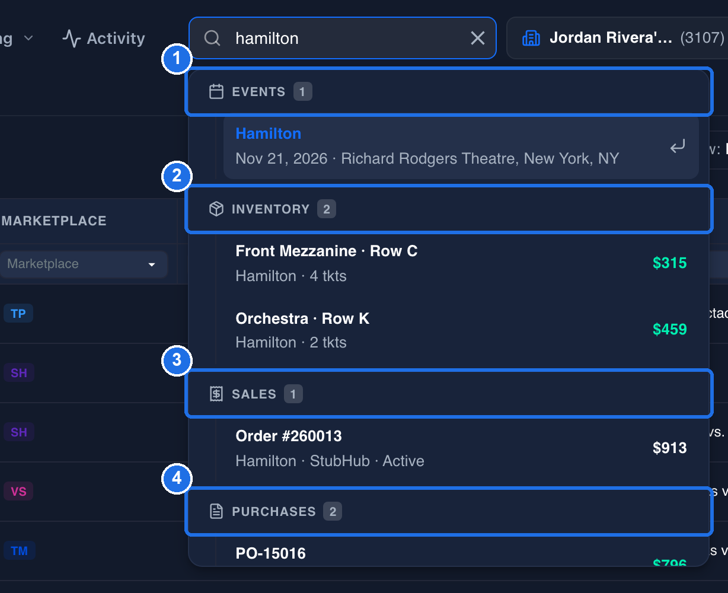Open the Activity tab
This screenshot has height=593, width=728.
click(104, 39)
